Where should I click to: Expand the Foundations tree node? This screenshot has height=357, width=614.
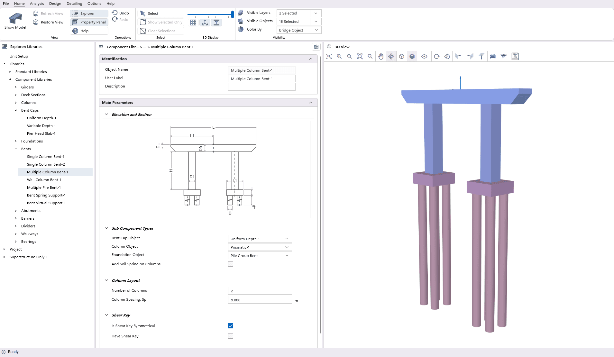(x=16, y=141)
